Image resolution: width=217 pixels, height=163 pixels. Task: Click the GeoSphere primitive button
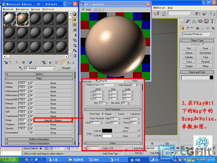point(205,53)
